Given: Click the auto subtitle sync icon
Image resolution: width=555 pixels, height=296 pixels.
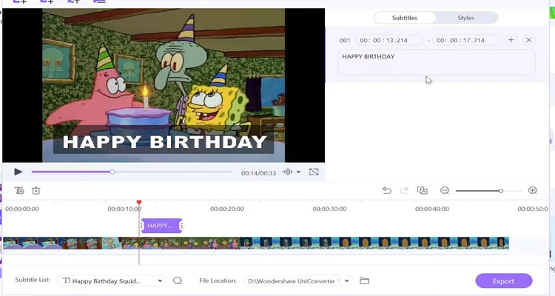Looking at the screenshot, I should [423, 191].
